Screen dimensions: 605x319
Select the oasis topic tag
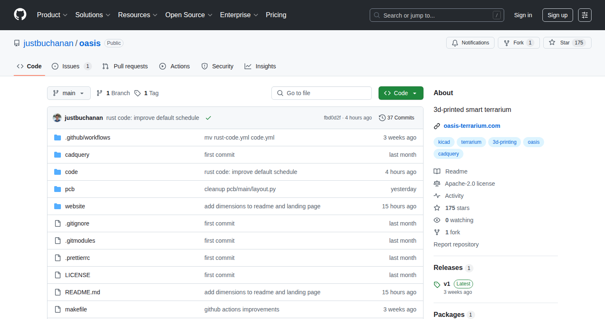[534, 142]
